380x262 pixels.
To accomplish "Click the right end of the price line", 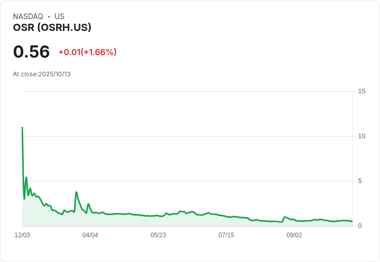I will (x=352, y=221).
